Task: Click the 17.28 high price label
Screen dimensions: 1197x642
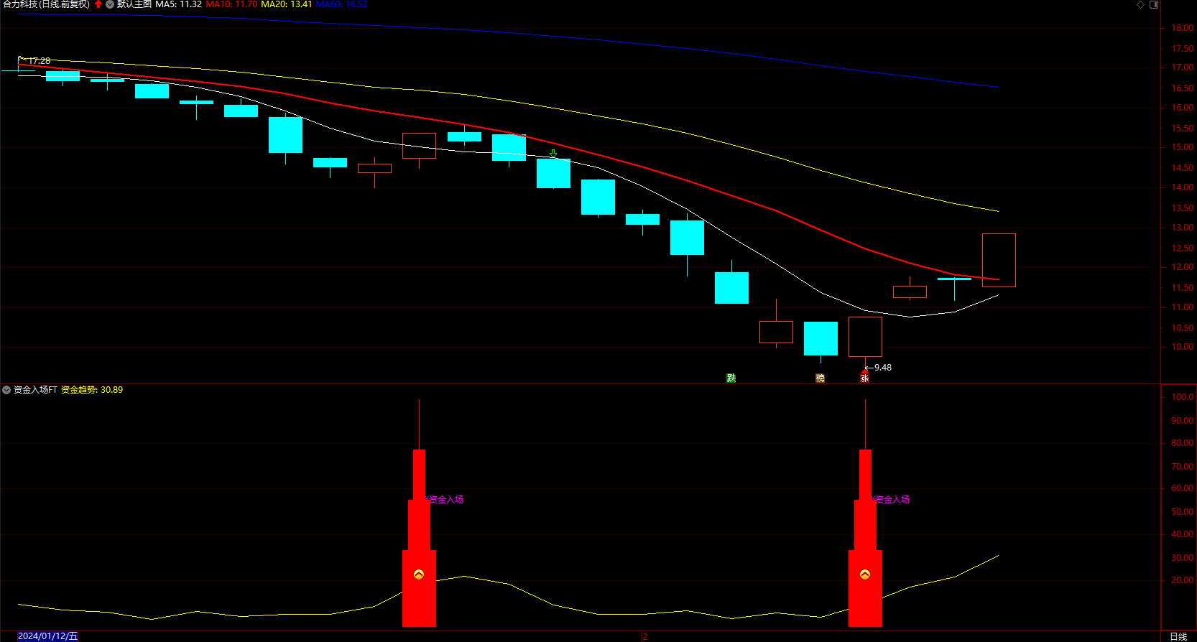Action: pos(40,61)
